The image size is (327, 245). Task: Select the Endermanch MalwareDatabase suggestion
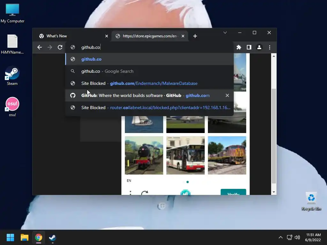click(149, 83)
